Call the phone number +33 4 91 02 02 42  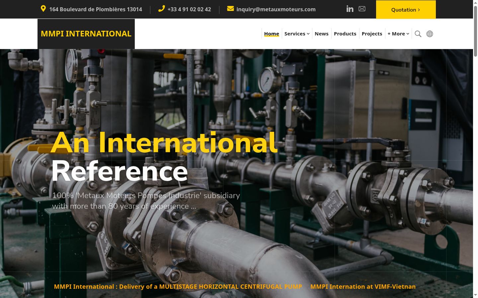[x=189, y=9]
